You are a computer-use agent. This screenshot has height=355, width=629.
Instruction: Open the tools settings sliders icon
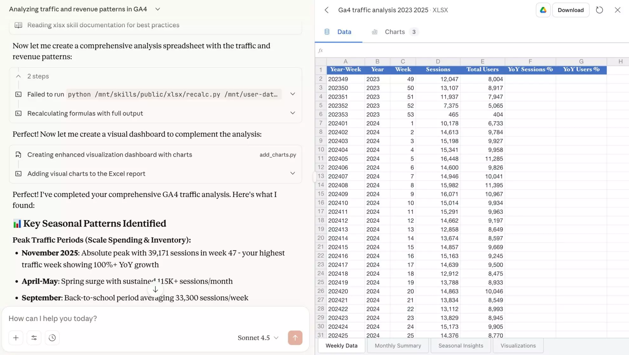coord(34,338)
